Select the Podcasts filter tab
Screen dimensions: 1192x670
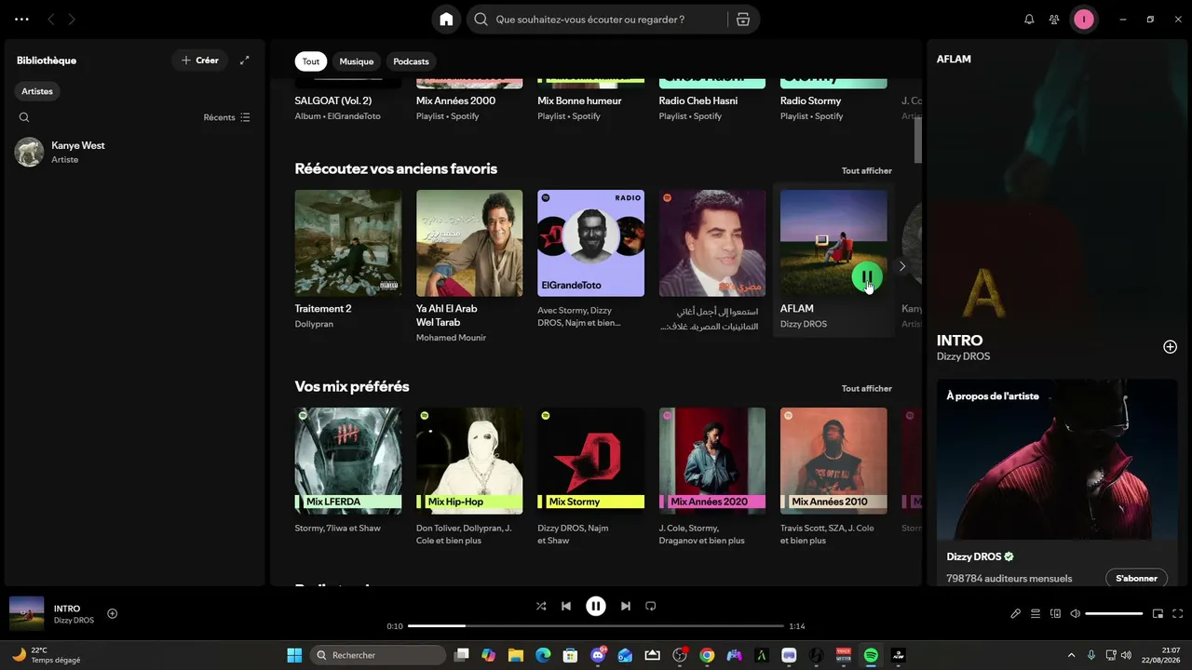411,61
